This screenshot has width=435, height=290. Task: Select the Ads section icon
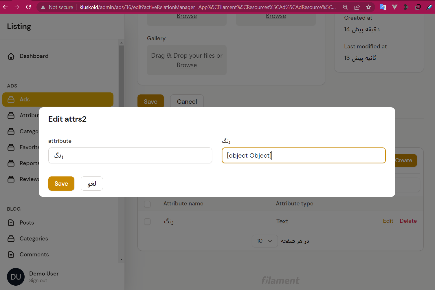[x=11, y=99]
